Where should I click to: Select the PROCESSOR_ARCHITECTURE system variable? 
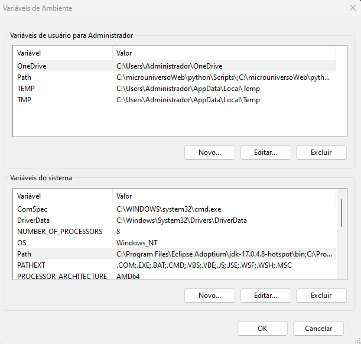[x=176, y=276]
